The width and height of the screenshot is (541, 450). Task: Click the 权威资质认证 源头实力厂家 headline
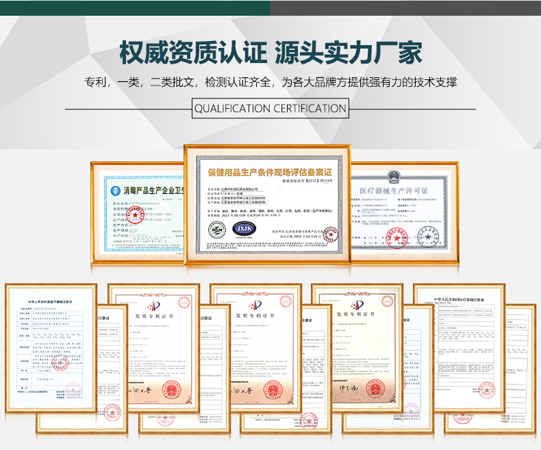270,52
